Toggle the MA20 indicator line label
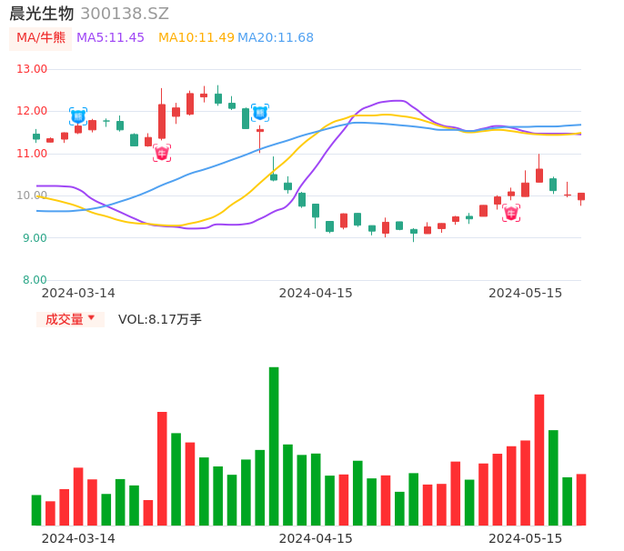 click(276, 37)
